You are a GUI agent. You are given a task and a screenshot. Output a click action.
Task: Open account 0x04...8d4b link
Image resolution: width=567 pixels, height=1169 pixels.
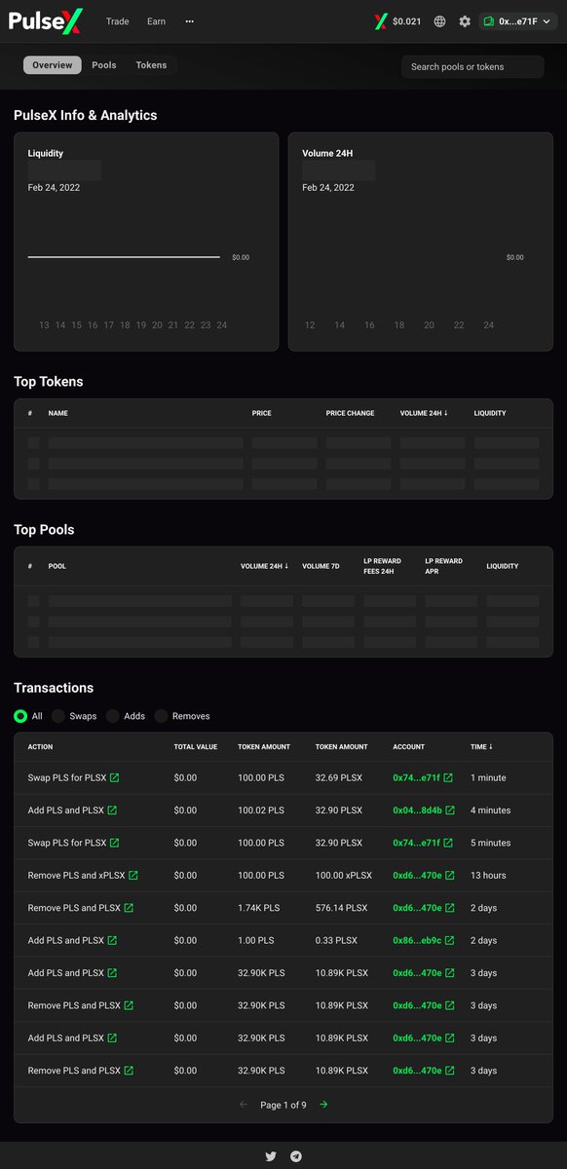pos(418,810)
